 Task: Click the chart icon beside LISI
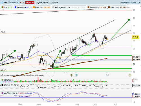(x=2, y=3)
